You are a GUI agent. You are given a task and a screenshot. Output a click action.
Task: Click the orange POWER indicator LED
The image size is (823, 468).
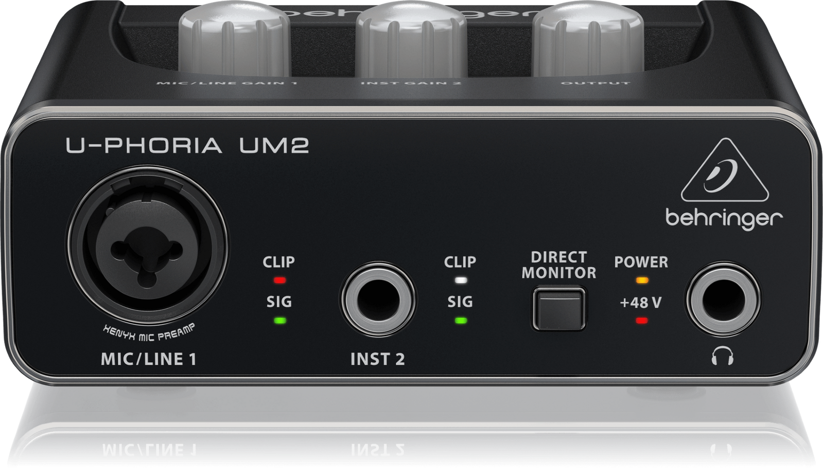coord(641,281)
